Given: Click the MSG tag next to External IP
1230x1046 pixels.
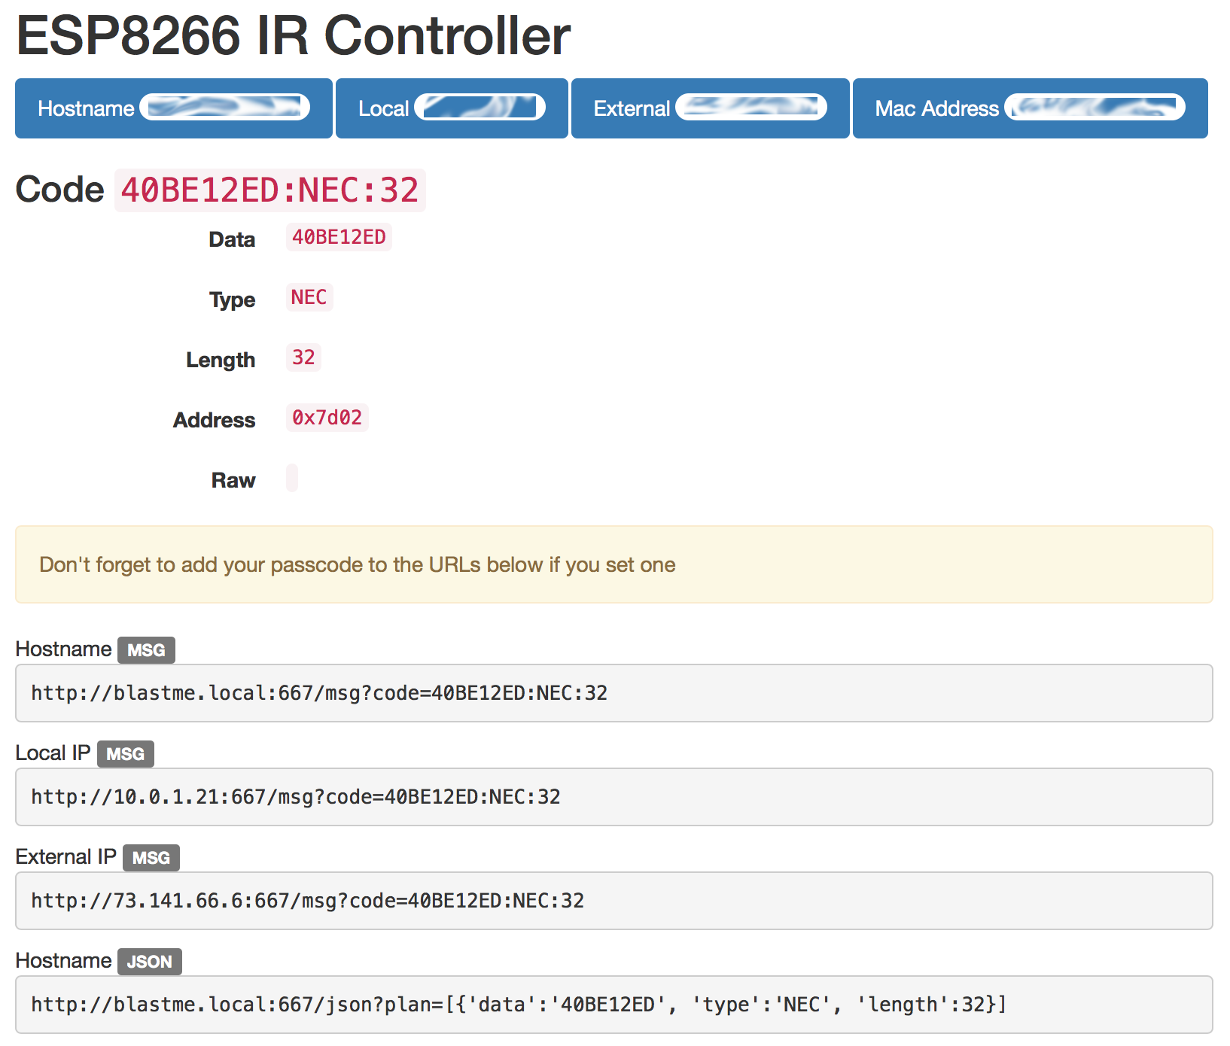Looking at the screenshot, I should click(x=151, y=857).
